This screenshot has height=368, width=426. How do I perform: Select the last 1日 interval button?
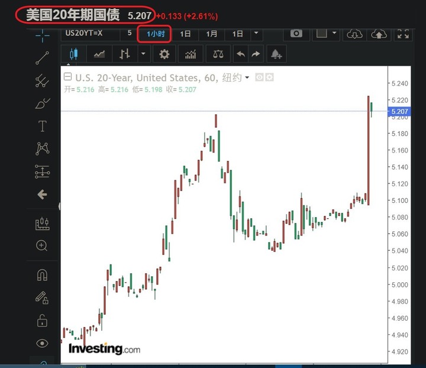(237, 34)
